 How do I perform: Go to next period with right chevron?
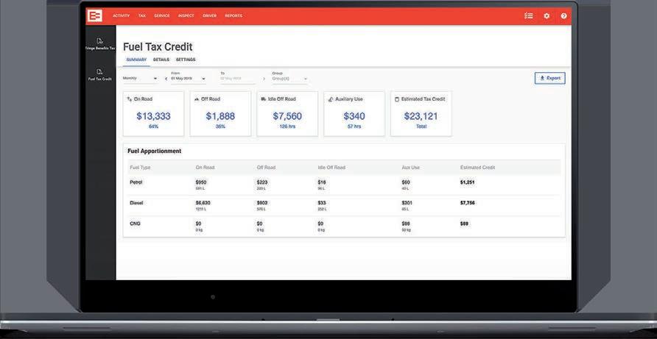click(264, 79)
